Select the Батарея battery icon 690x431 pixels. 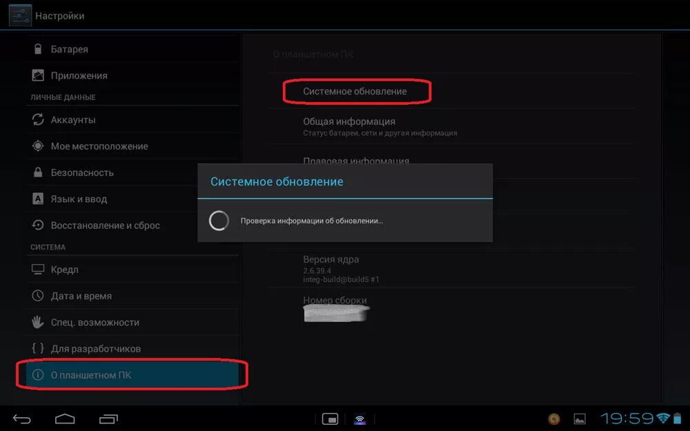click(38, 48)
